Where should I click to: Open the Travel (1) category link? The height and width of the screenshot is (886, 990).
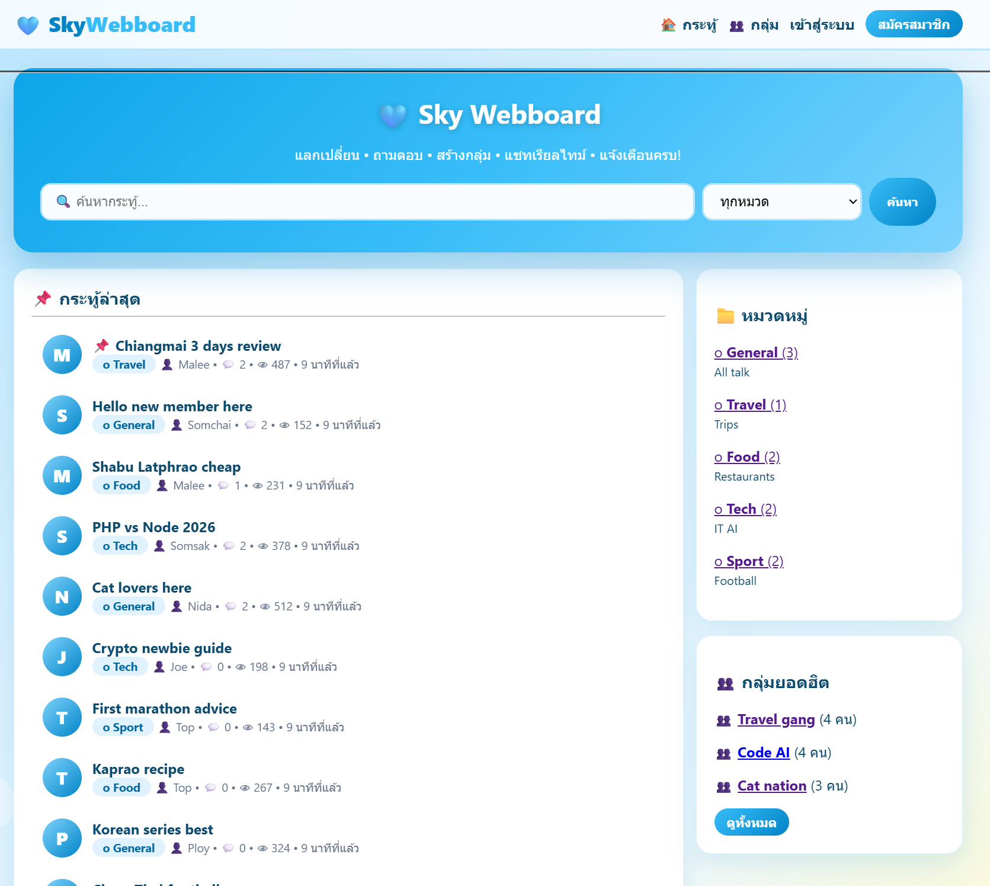750,405
